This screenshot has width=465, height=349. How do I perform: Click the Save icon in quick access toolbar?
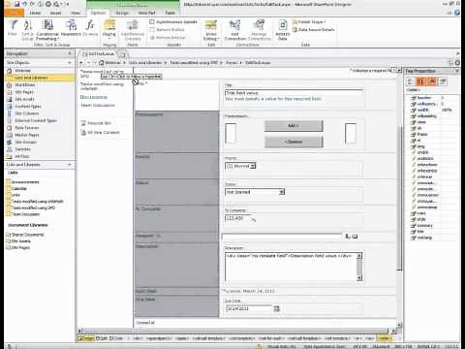[16, 4]
